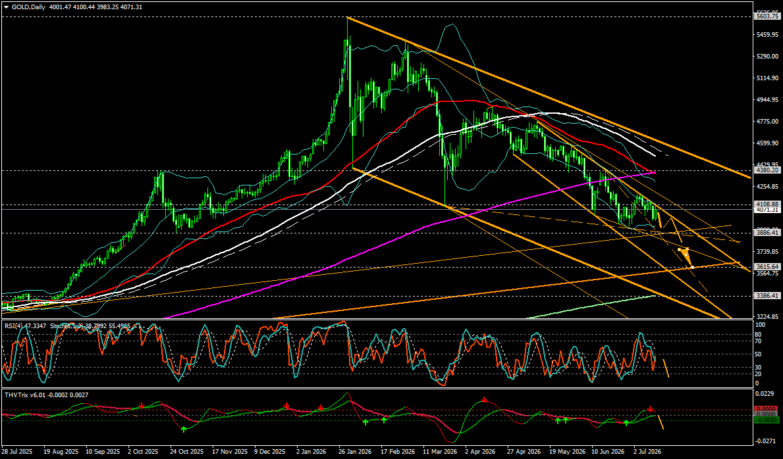Viewport: 783px width, 459px height.
Task: Click THVTrix red down arrow near 2 Jul 2026
Action: point(650,408)
